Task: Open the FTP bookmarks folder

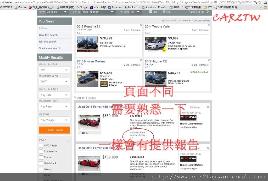Action: (x=208, y=7)
